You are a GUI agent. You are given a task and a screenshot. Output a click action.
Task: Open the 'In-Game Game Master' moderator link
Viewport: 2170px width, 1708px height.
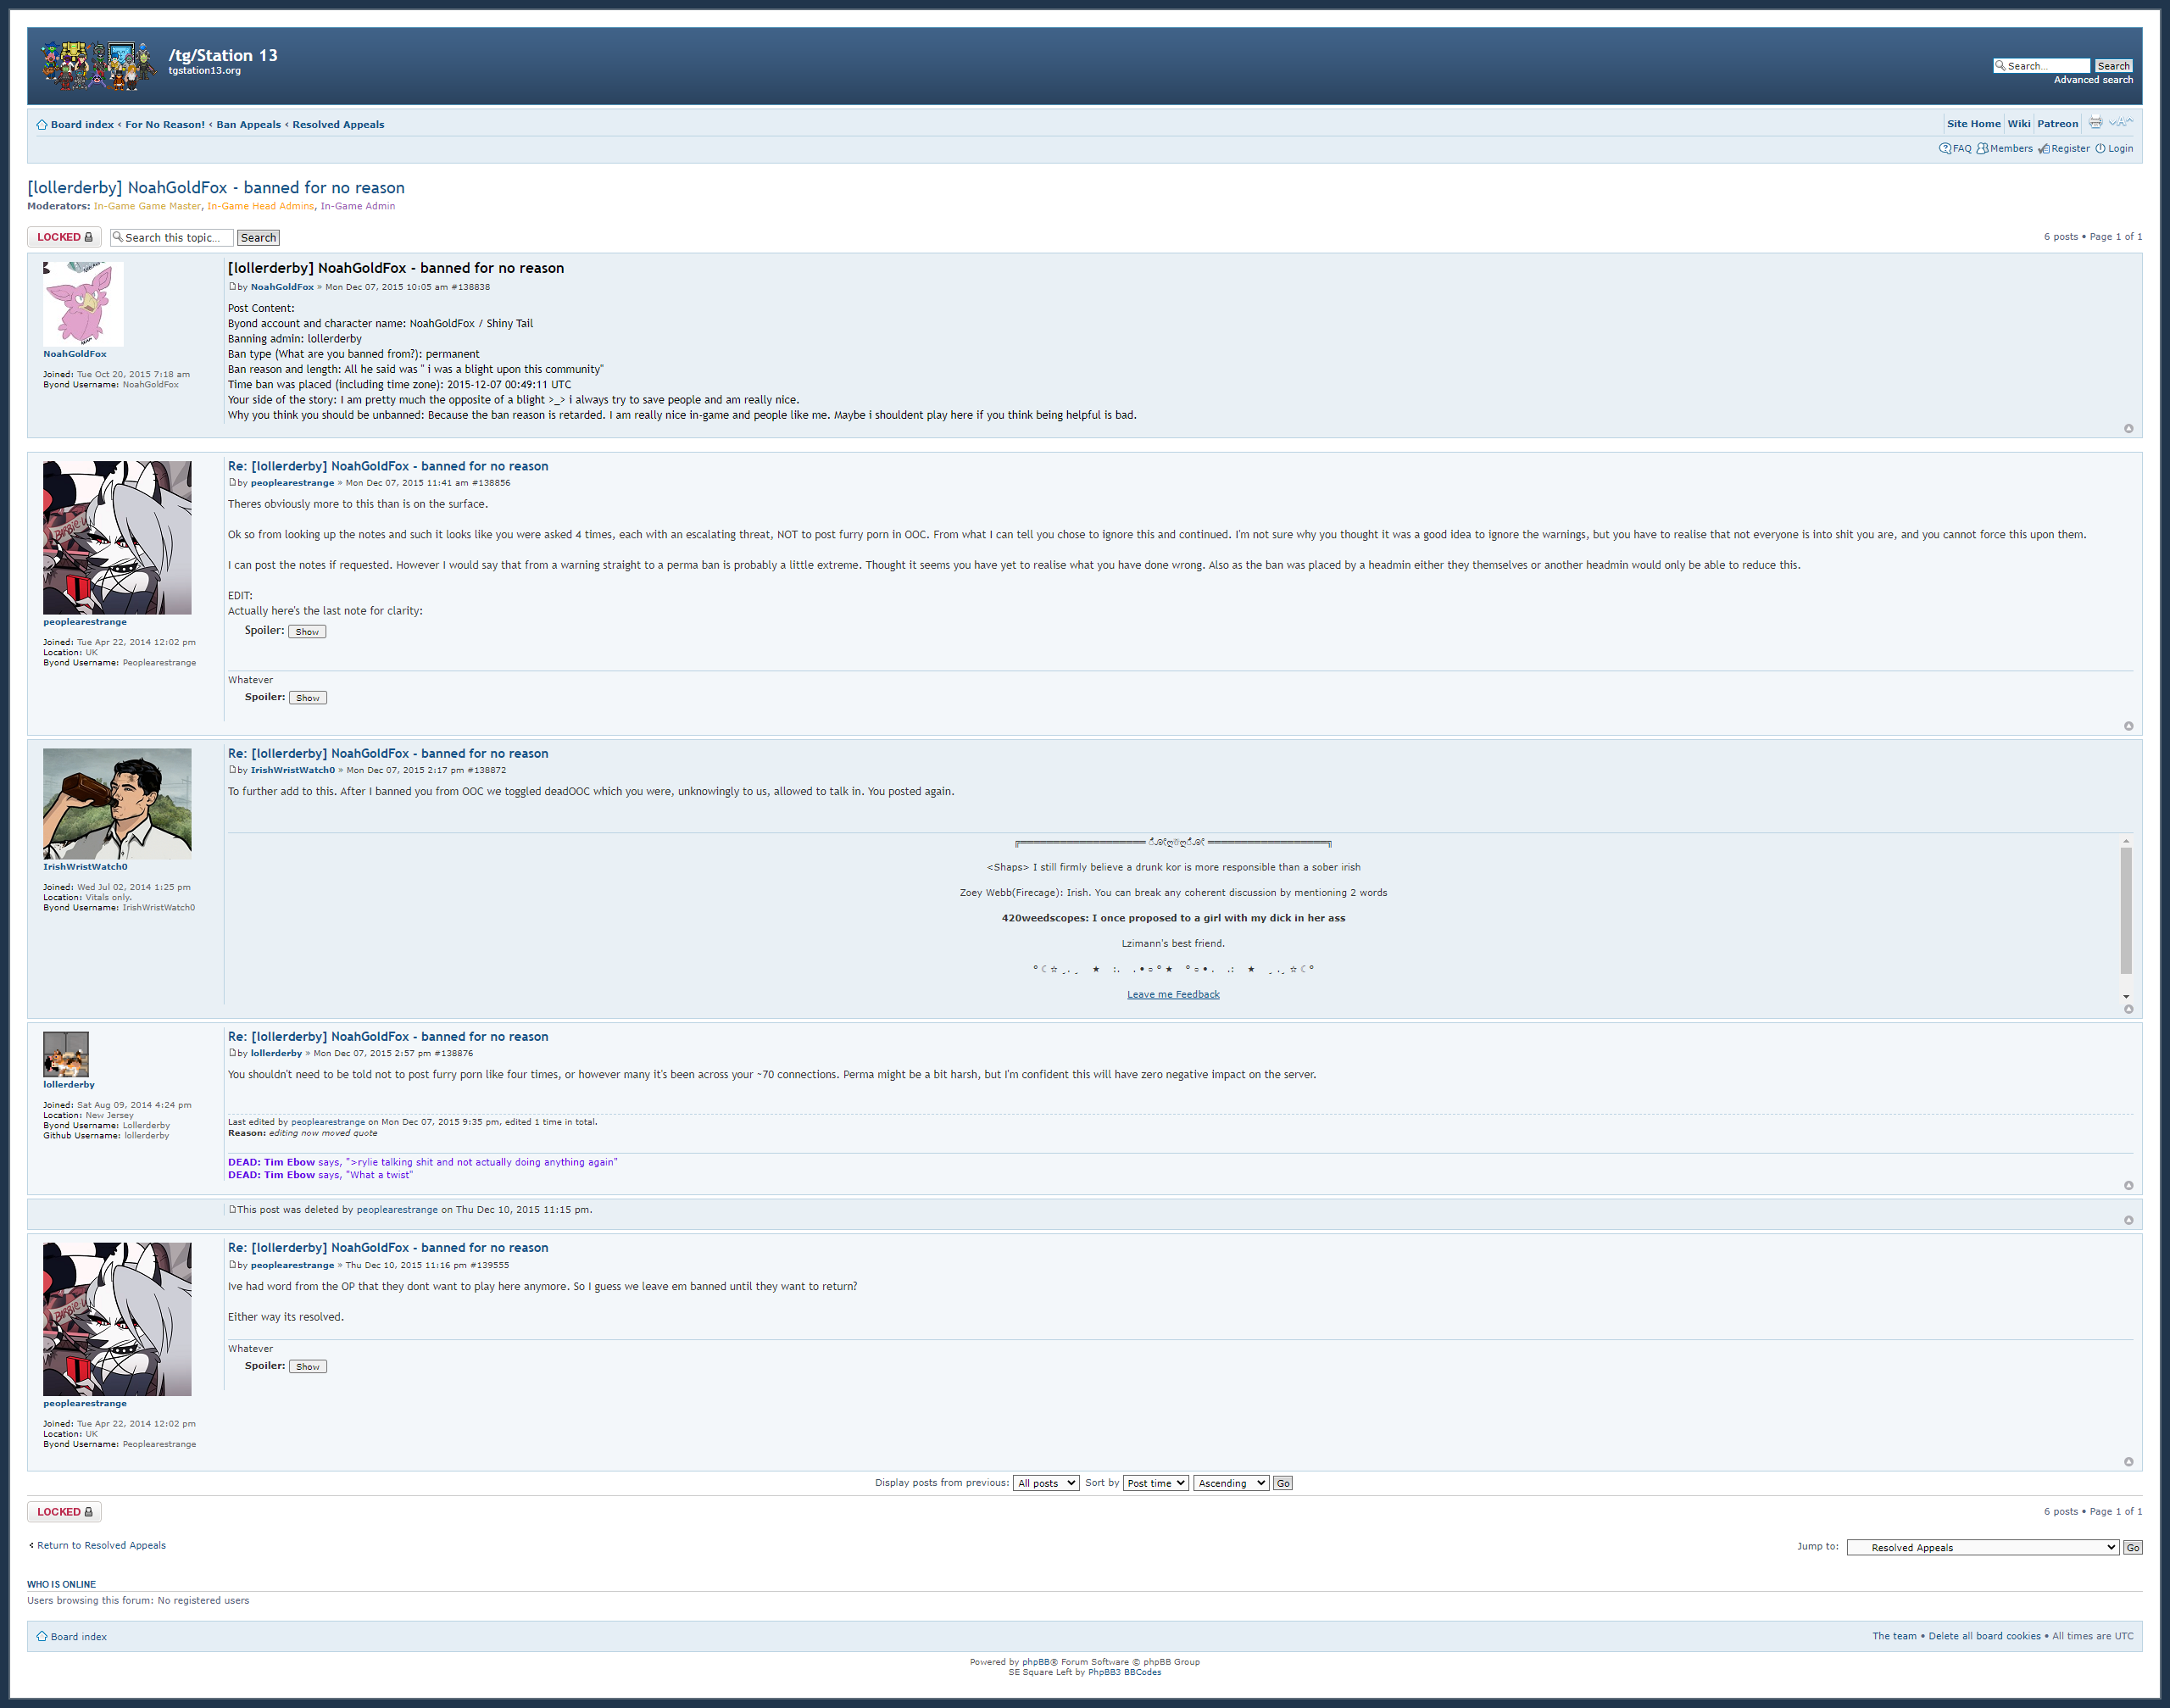point(147,207)
